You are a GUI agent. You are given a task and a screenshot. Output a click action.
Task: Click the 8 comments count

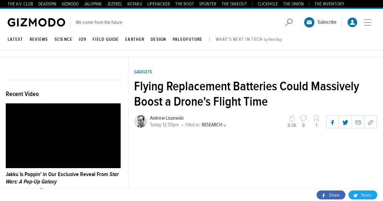pos(304,125)
